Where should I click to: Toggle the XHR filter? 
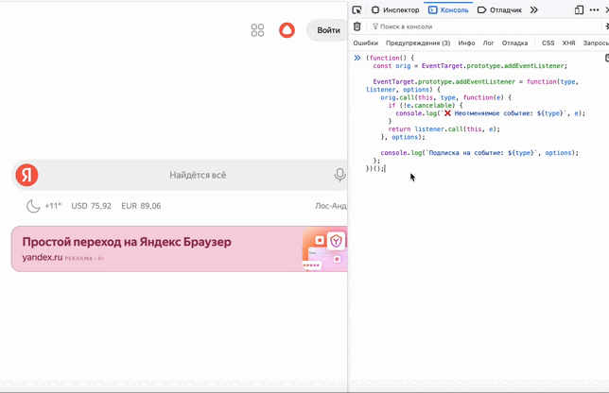568,43
